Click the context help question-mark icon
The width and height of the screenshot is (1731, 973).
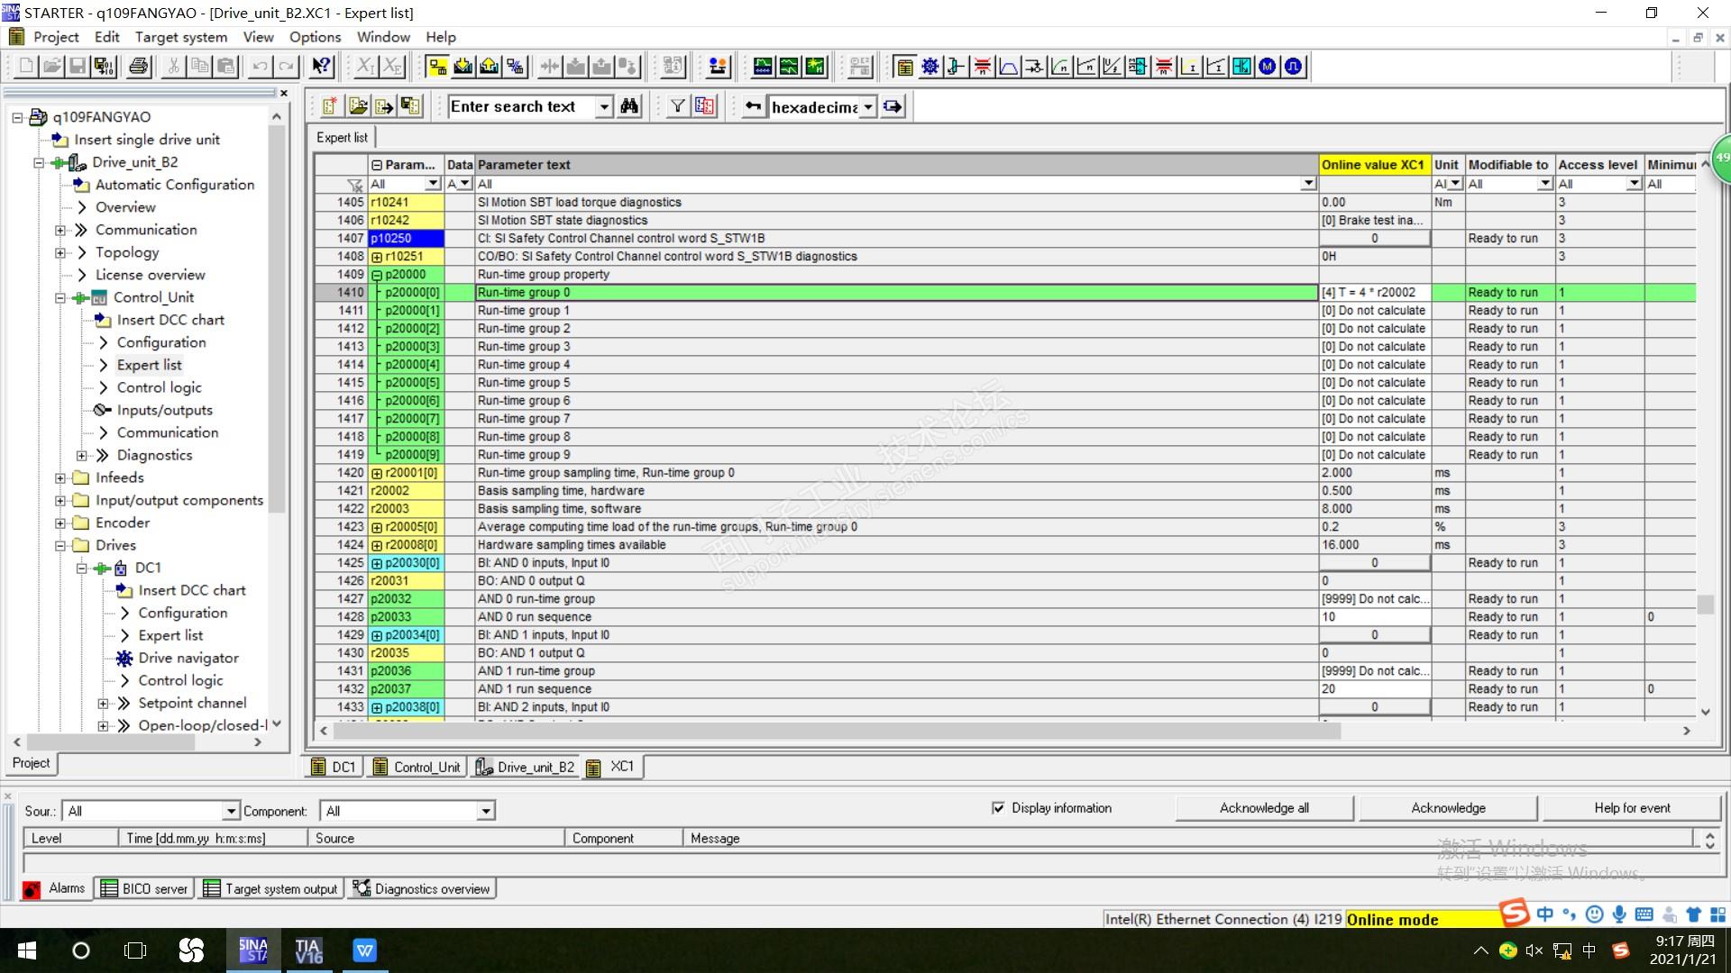pyautogui.click(x=321, y=66)
